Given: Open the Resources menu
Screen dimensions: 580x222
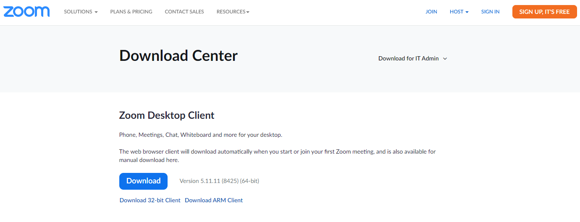Looking at the screenshot, I should [x=233, y=12].
